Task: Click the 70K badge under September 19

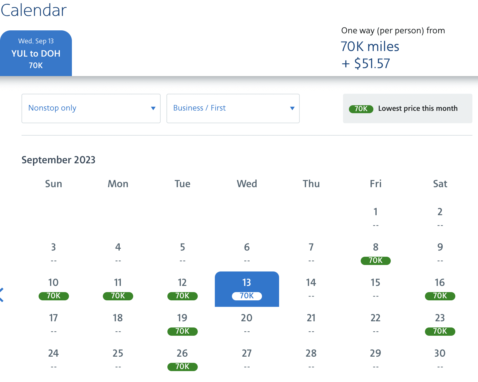Action: pos(182,331)
